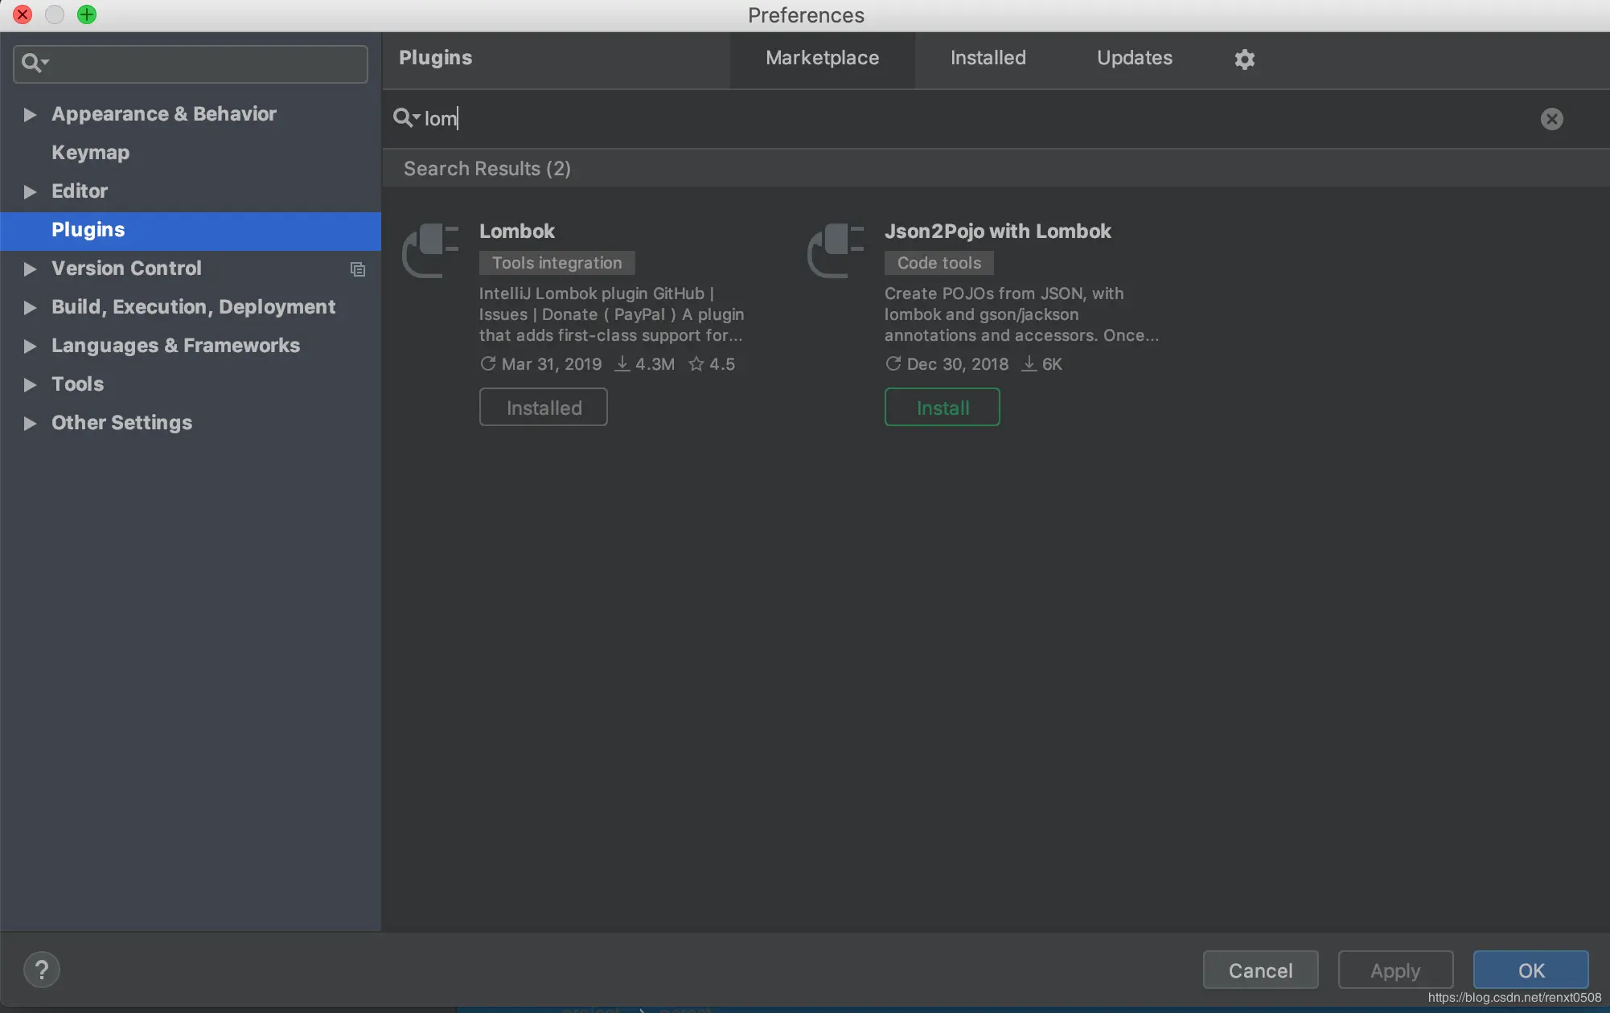Expand the Tools settings node
The width and height of the screenshot is (1610, 1013).
pyautogui.click(x=30, y=384)
